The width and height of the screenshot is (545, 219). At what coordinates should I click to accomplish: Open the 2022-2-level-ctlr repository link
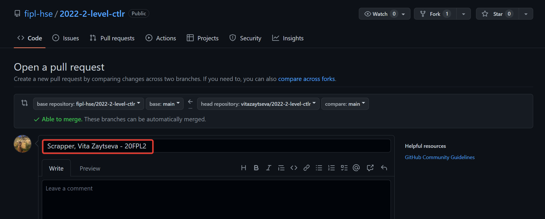coord(92,14)
